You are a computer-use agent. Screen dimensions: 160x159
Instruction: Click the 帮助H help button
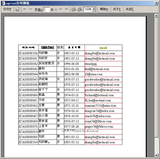[104, 9]
